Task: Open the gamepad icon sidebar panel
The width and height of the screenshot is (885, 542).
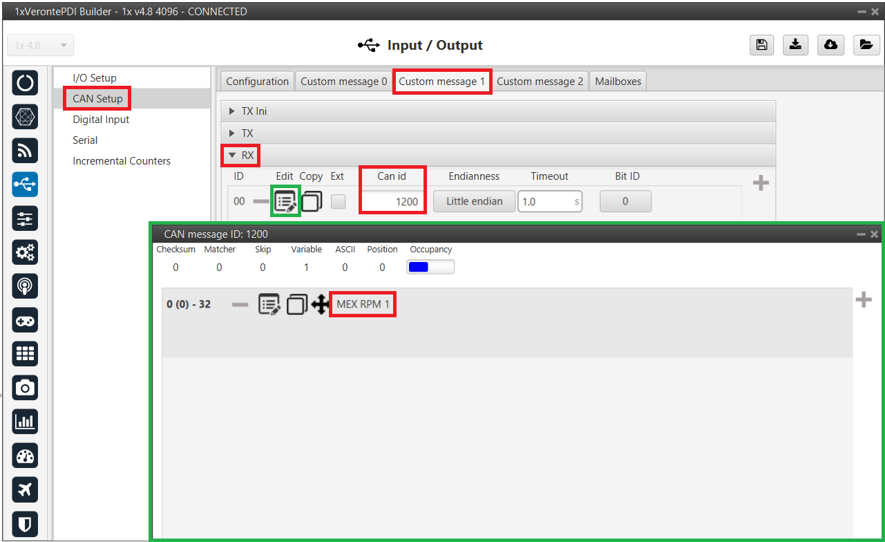Action: (x=26, y=320)
